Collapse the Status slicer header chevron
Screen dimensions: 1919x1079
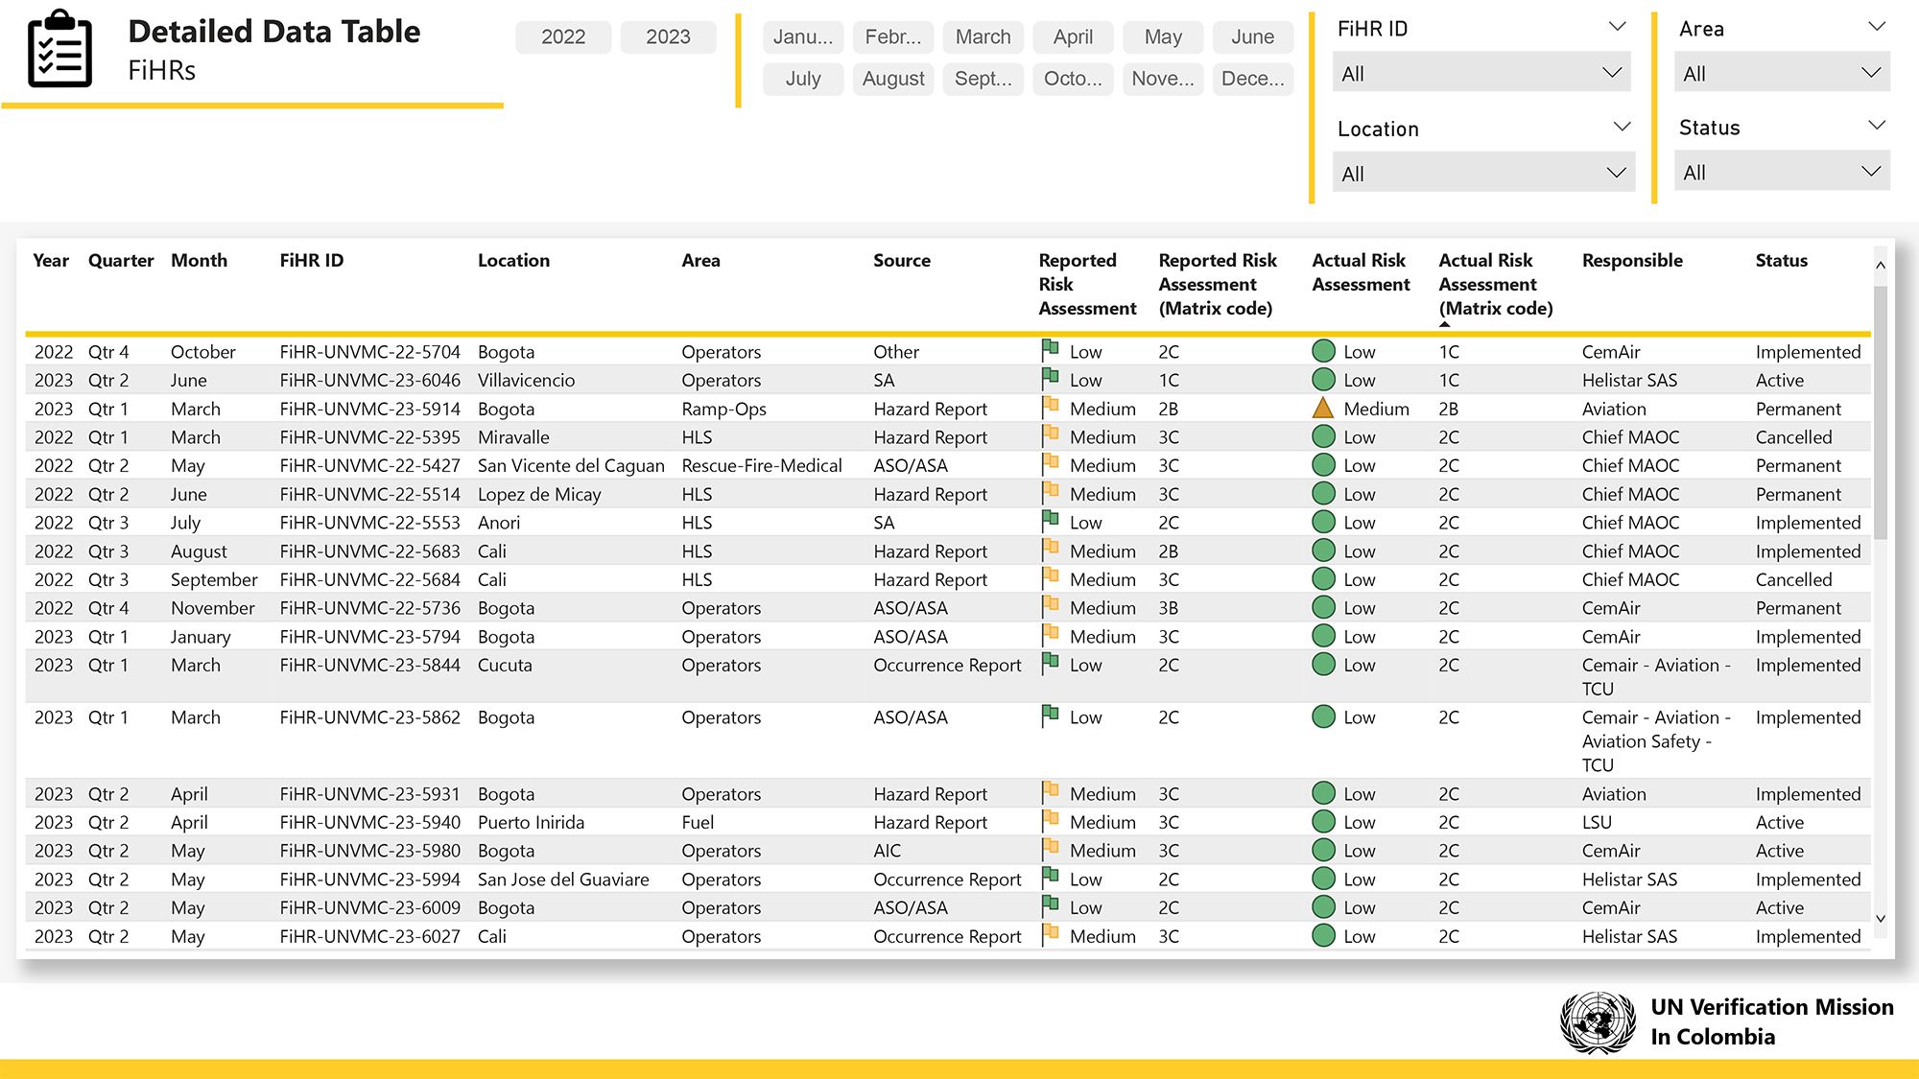(1877, 126)
